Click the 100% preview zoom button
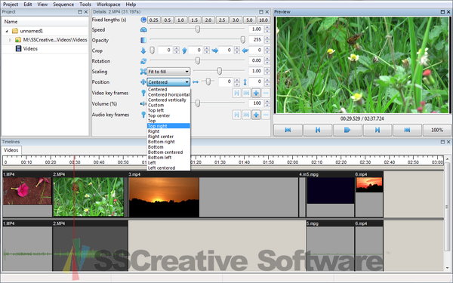Viewport: 453px width, 283px height. pos(437,130)
